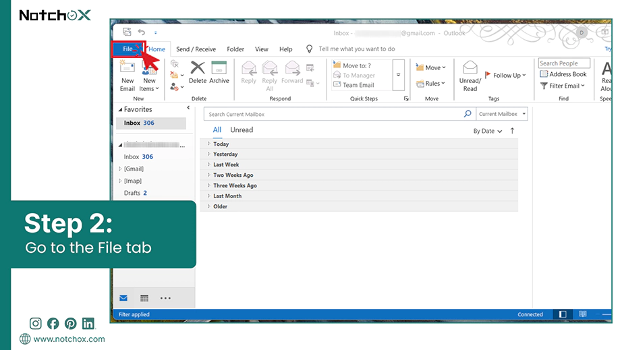Viewport: 622px width, 350px height.
Task: Select the account's Inbox 306 folder
Action: (x=138, y=156)
